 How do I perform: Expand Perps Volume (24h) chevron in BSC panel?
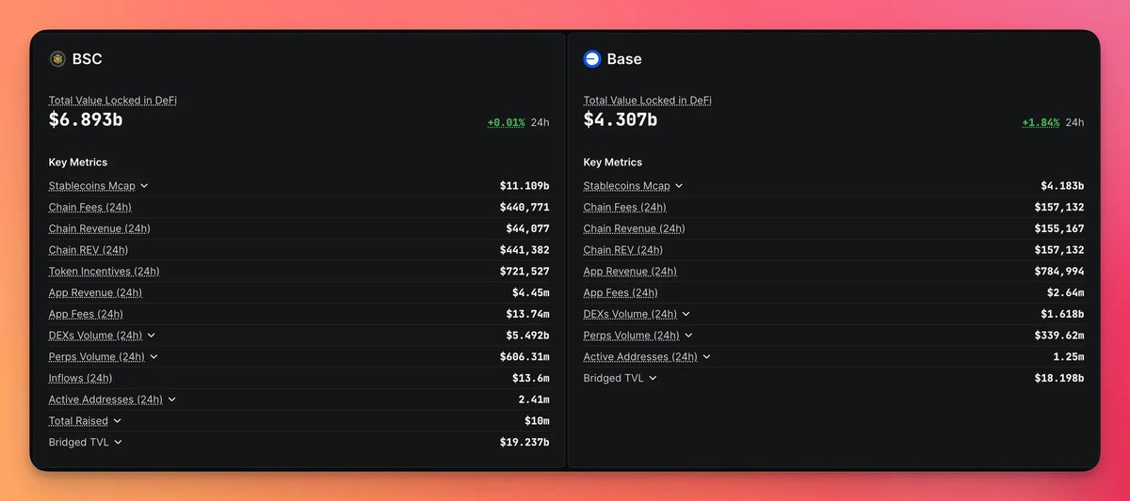(153, 357)
